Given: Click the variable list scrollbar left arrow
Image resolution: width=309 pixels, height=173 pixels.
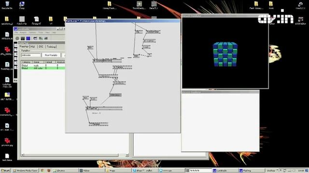Looking at the screenshot, I should click(x=23, y=155).
